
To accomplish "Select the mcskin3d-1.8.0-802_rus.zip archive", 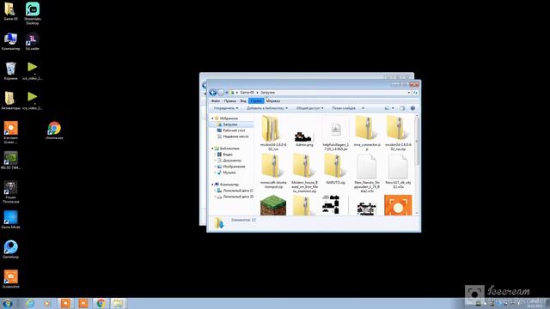I will click(x=398, y=134).
